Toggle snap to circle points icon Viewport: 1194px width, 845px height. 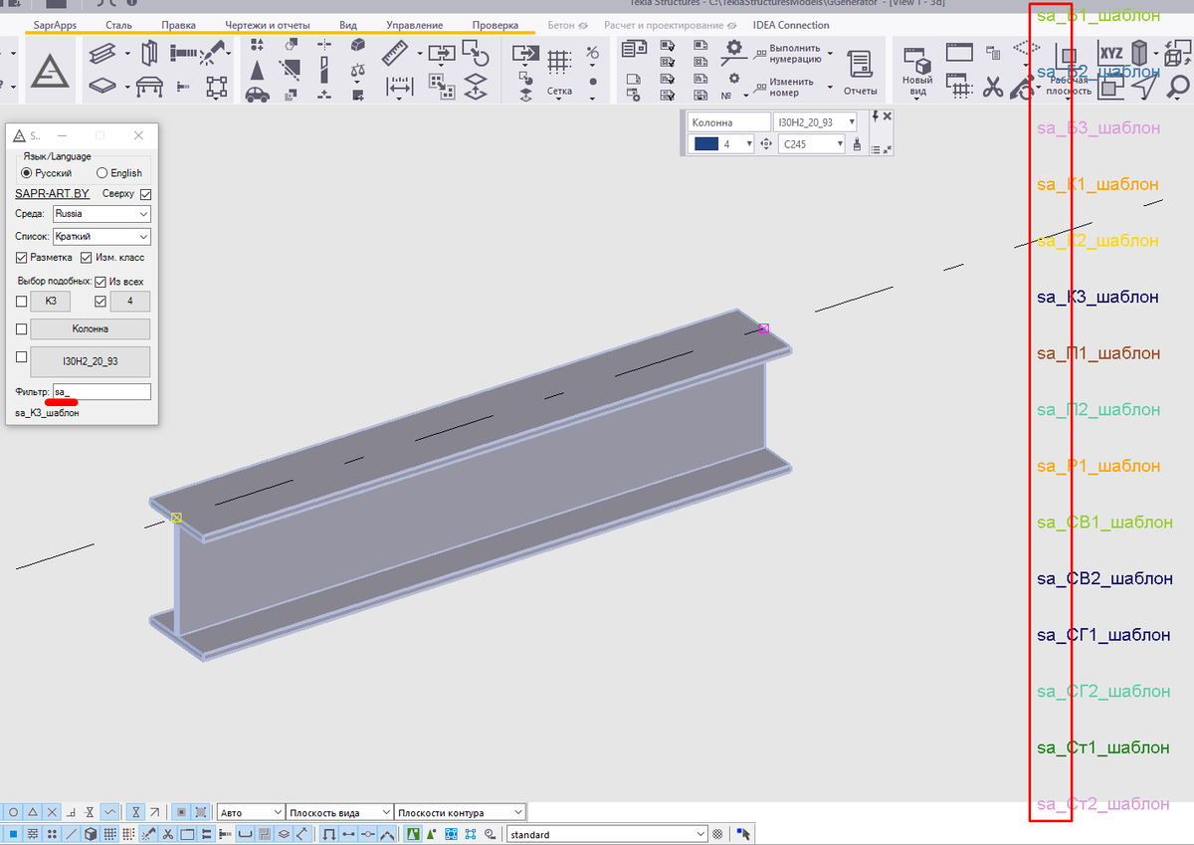pos(14,812)
